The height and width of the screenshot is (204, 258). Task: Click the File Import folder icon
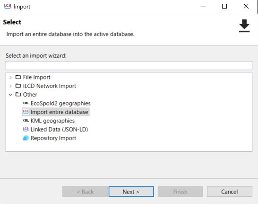[x=18, y=77]
